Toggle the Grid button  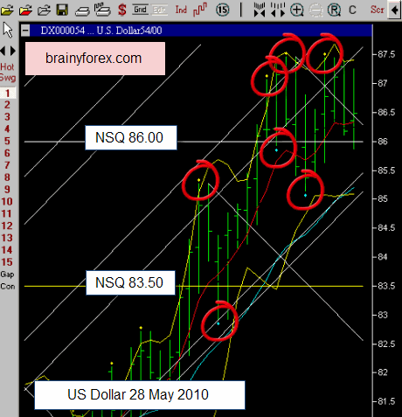click(x=140, y=10)
